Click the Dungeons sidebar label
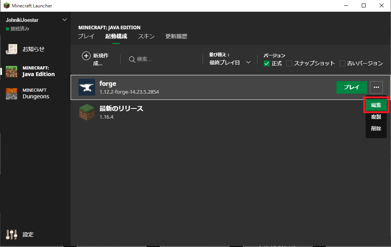The height and width of the screenshot is (247, 391). pyautogui.click(x=36, y=96)
